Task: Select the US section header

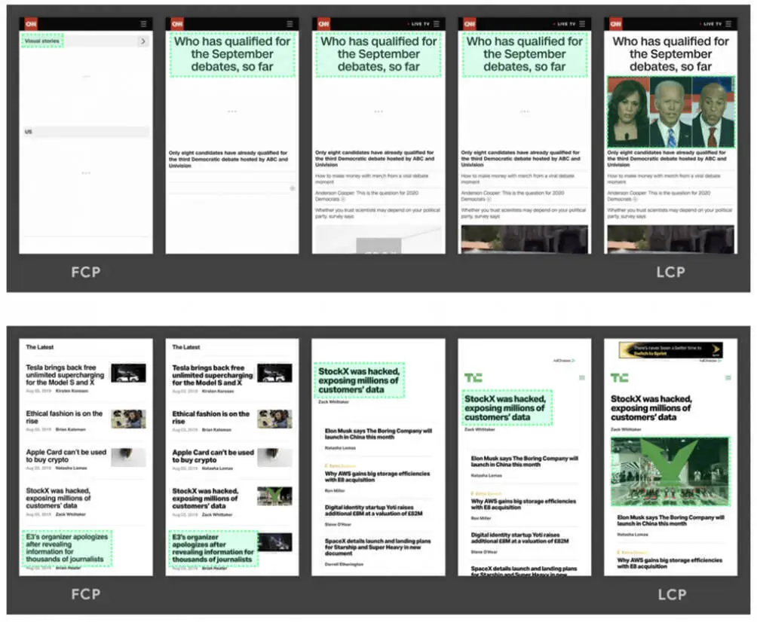Action: [x=28, y=132]
